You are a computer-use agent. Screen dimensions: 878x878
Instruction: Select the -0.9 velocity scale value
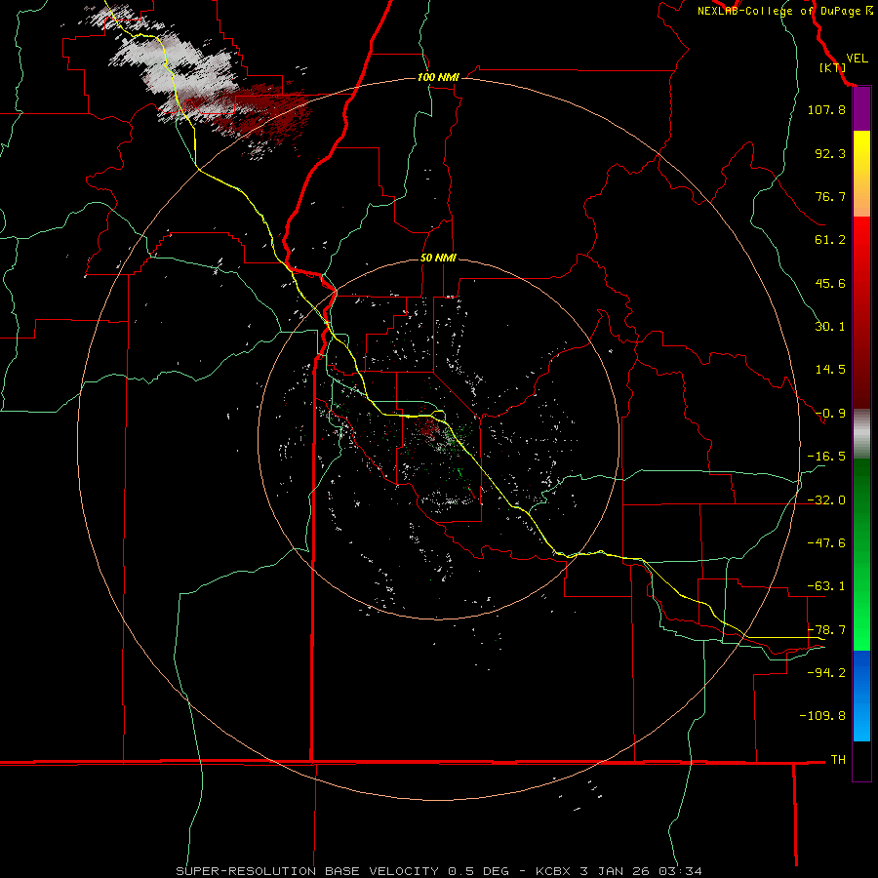830,414
